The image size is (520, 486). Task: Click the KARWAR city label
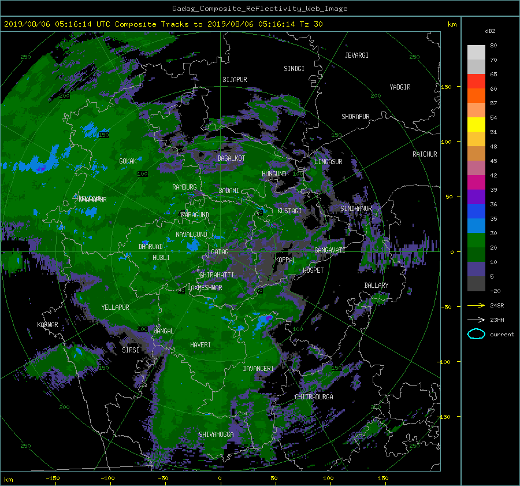pos(47,324)
